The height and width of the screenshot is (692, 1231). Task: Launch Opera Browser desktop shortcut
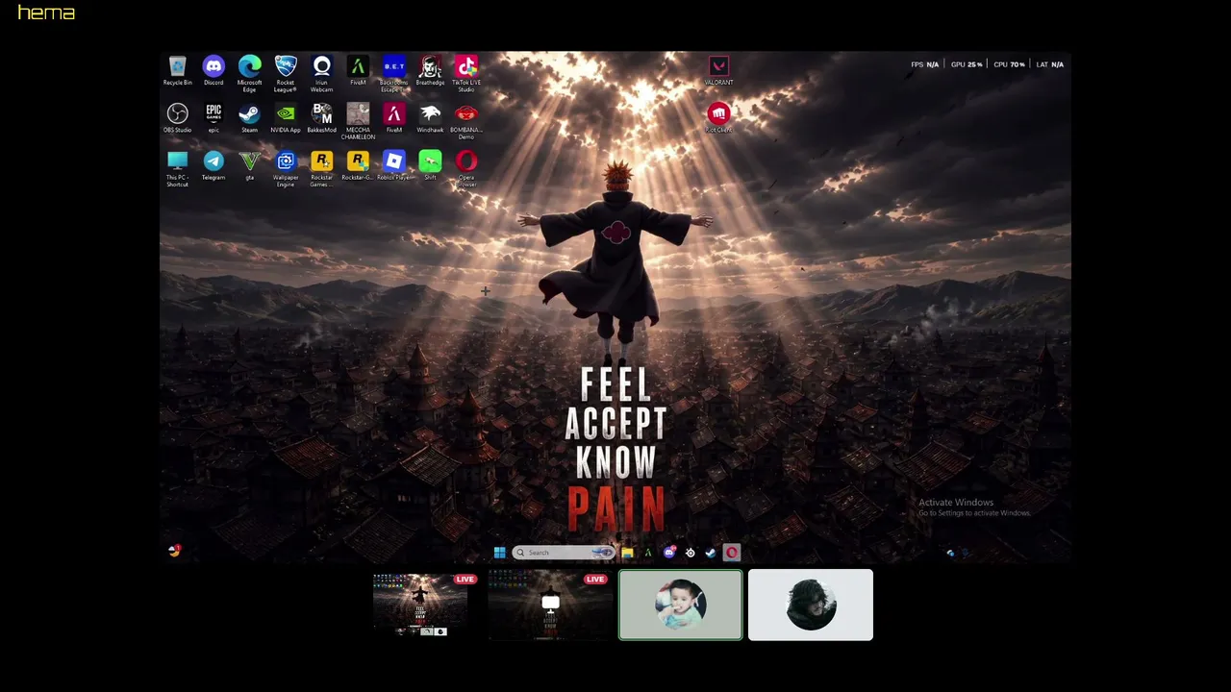pyautogui.click(x=466, y=168)
